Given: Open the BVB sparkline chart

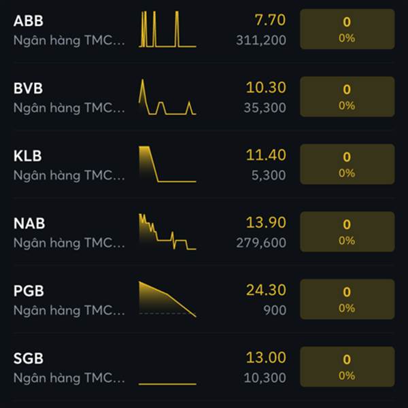Looking at the screenshot, I should 167,97.
